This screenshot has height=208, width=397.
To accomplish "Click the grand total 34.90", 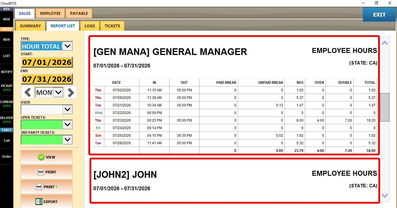I will pyautogui.click(x=365, y=151).
